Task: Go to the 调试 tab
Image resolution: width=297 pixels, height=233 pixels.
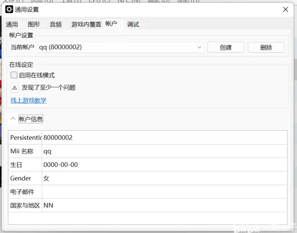Action: [x=133, y=24]
